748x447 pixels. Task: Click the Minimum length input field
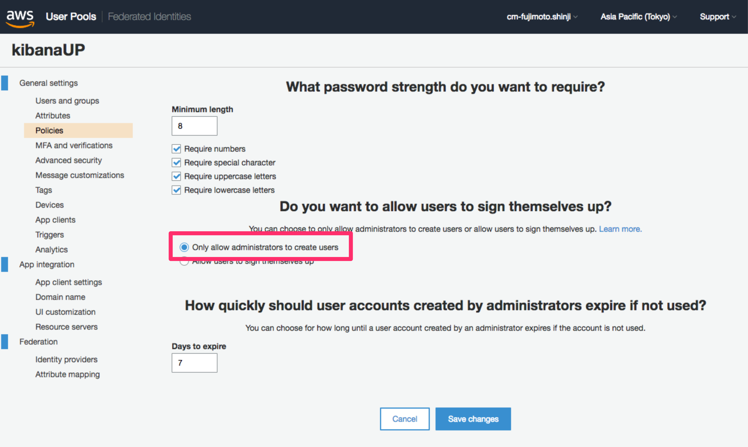[x=194, y=126]
